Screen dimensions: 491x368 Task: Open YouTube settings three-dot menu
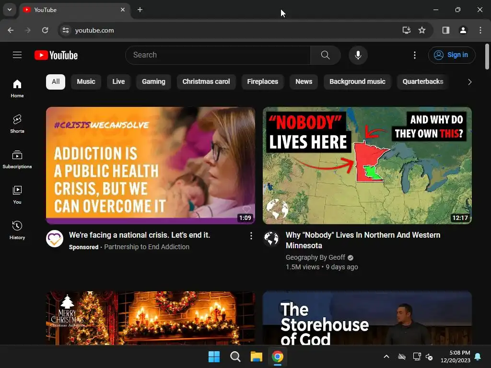415,55
